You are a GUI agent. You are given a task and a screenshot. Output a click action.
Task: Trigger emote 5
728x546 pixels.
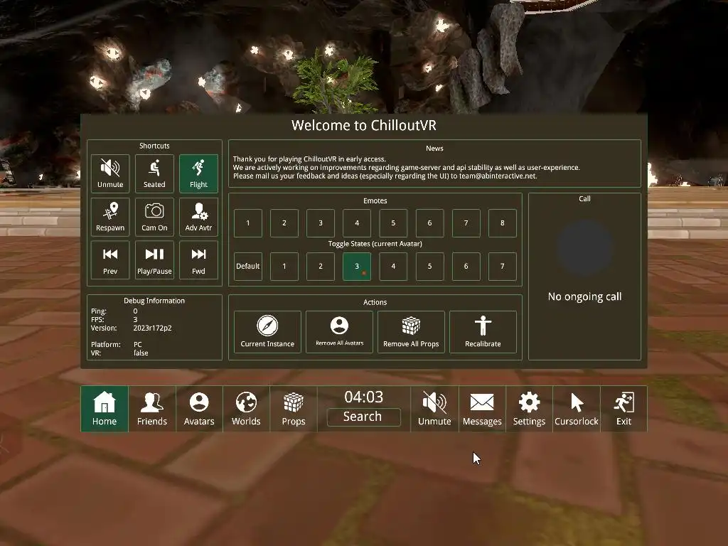click(x=393, y=223)
